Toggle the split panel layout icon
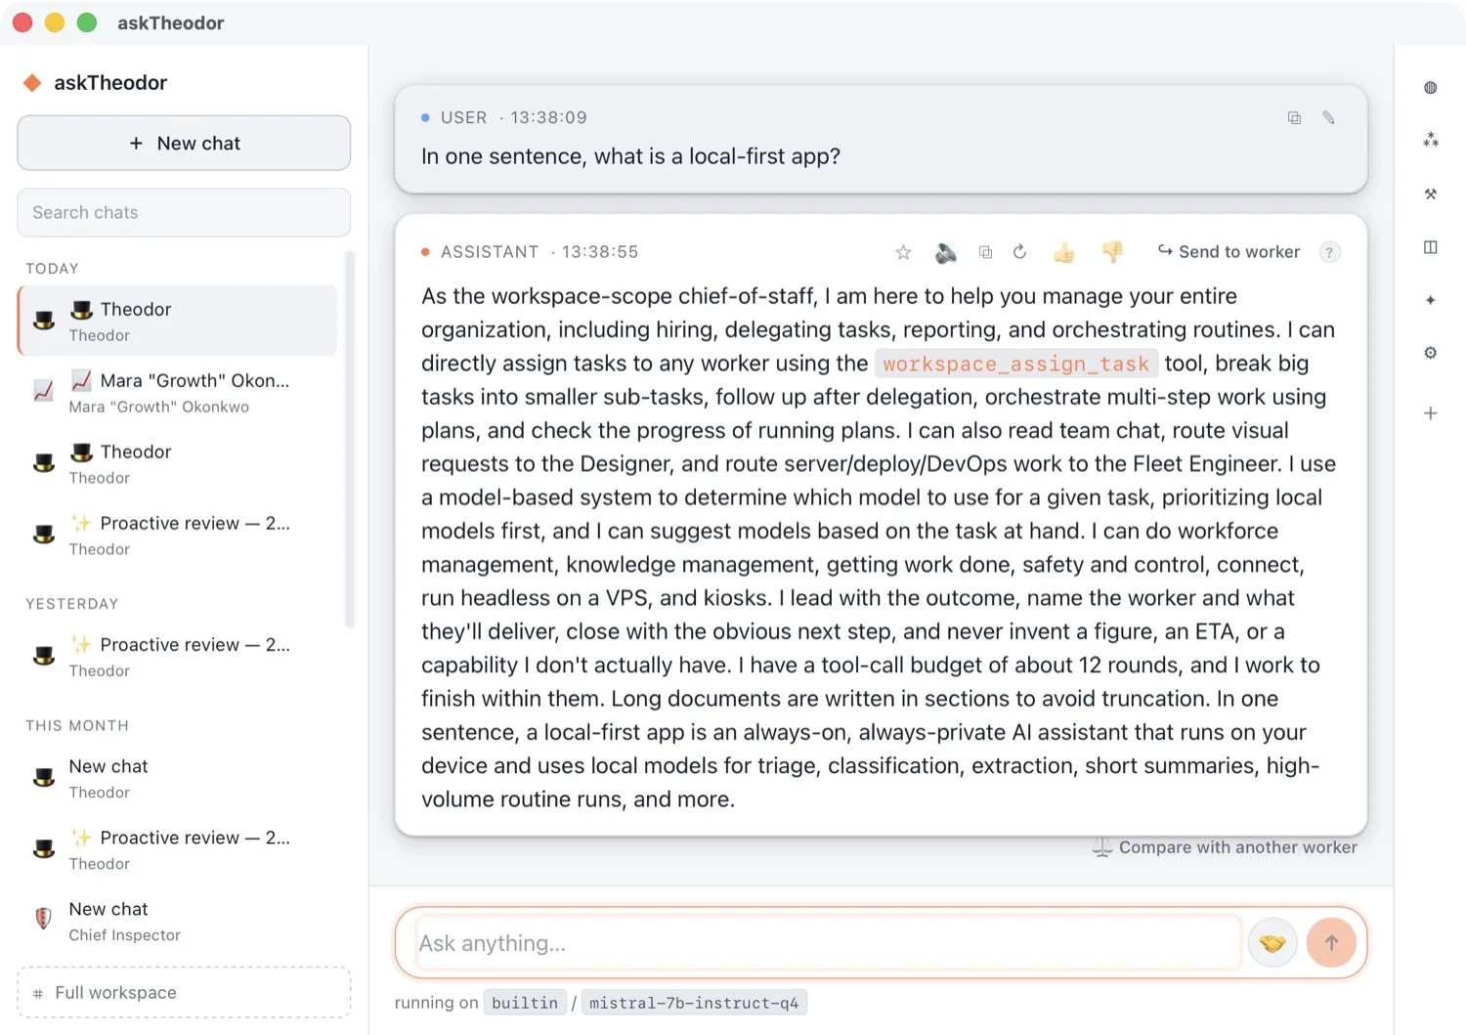1466x1035 pixels. 1430,247
